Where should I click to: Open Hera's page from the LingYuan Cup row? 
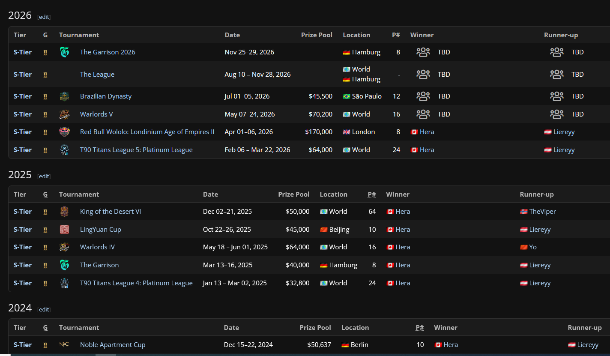[403, 230]
